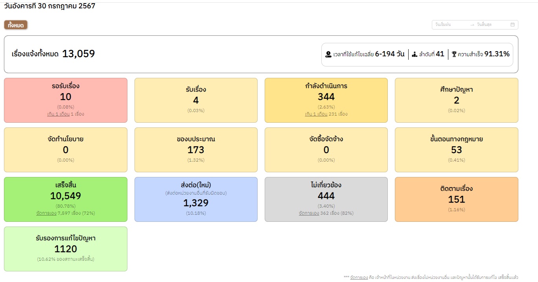
Task: Click the trophy icon beside ความสำเร็จ
Action: coord(454,54)
